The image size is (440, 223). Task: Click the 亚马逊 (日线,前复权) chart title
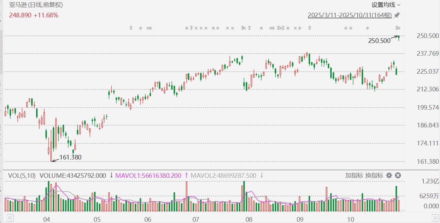[x=36, y=5]
